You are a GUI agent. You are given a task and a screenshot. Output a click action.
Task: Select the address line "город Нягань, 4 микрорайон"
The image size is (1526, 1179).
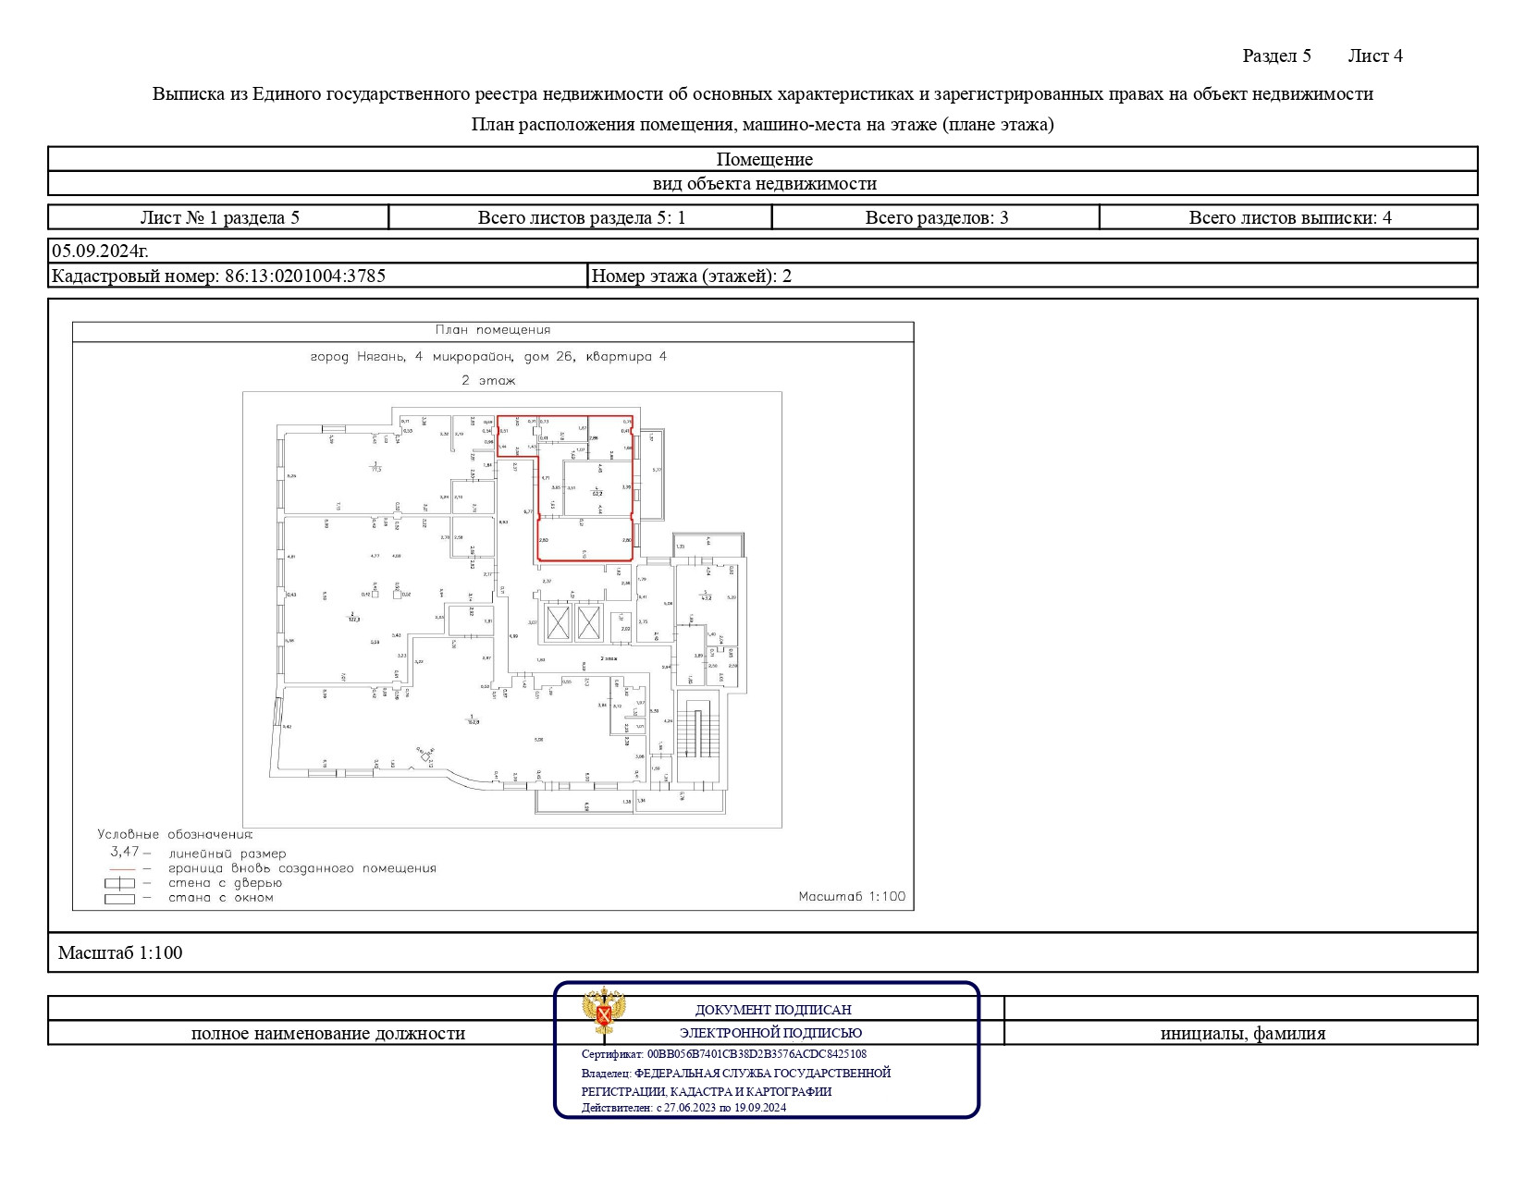point(488,356)
